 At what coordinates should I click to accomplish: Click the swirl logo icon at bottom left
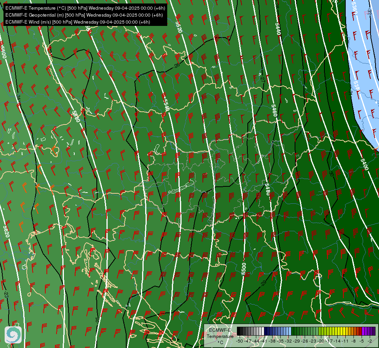tap(13, 335)
